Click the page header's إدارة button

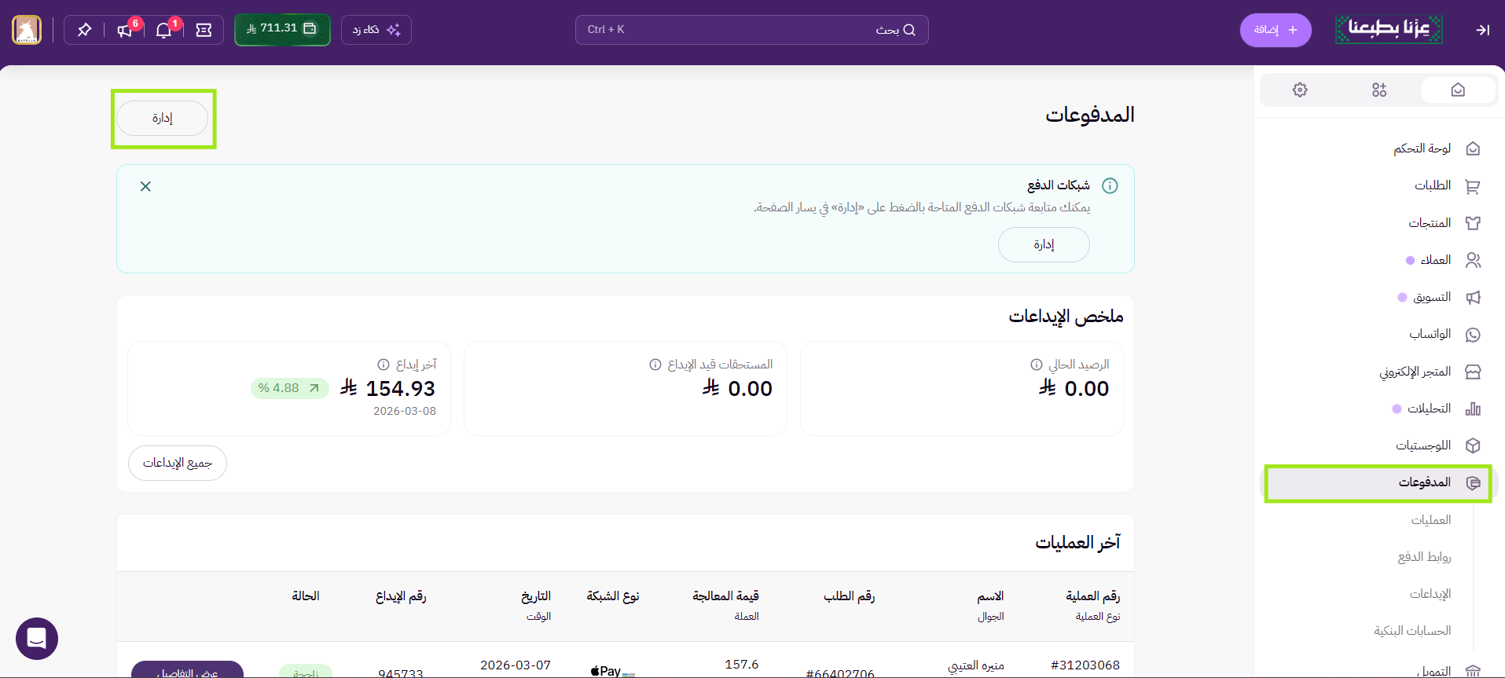(x=163, y=119)
